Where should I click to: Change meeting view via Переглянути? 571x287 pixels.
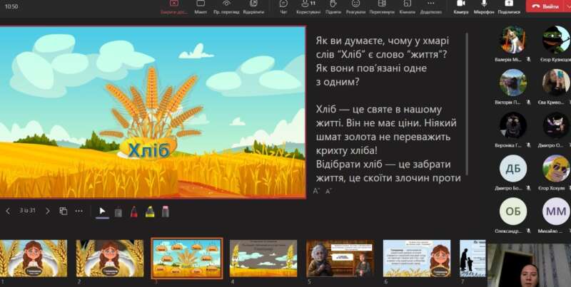382,6
